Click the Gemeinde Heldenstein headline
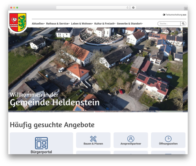 click(x=54, y=102)
